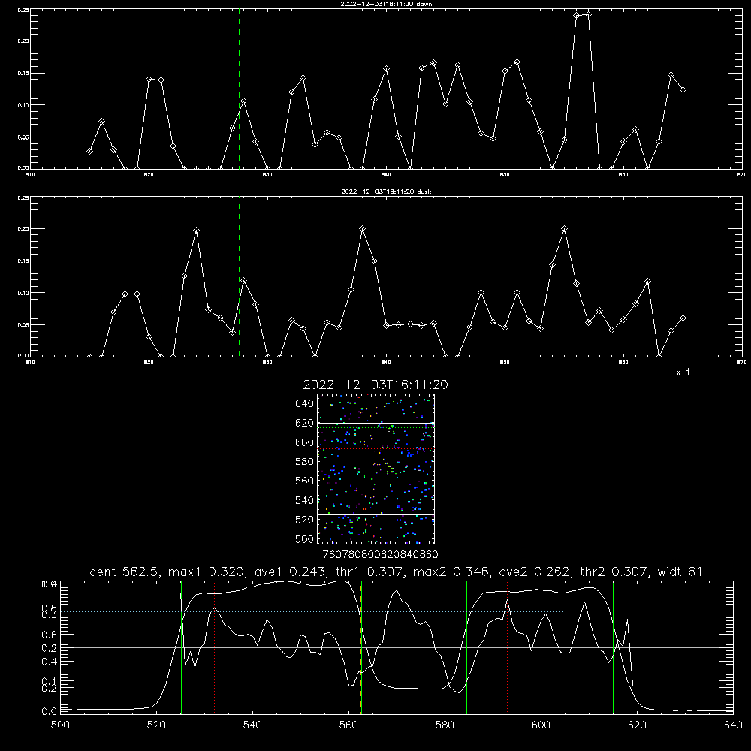Click the lower red dotted line in the pixel image
The height and width of the screenshot is (751, 751).
pos(375,508)
